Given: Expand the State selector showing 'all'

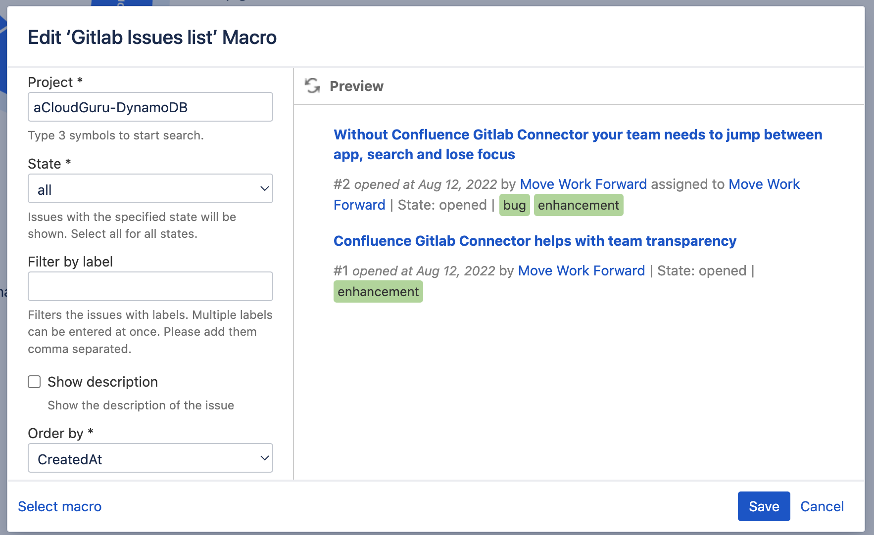Looking at the screenshot, I should coord(150,188).
